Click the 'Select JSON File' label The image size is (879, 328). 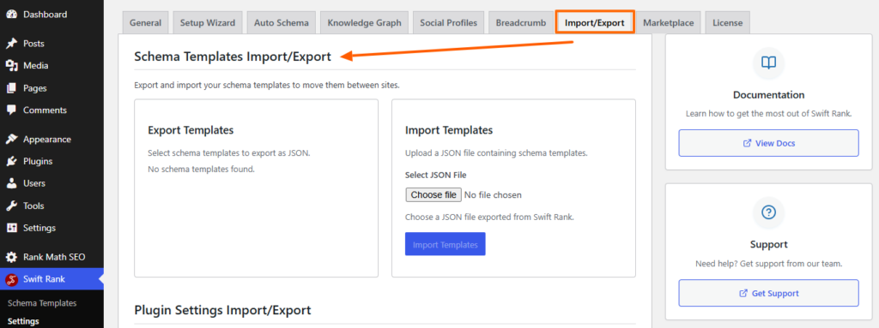[x=435, y=176]
